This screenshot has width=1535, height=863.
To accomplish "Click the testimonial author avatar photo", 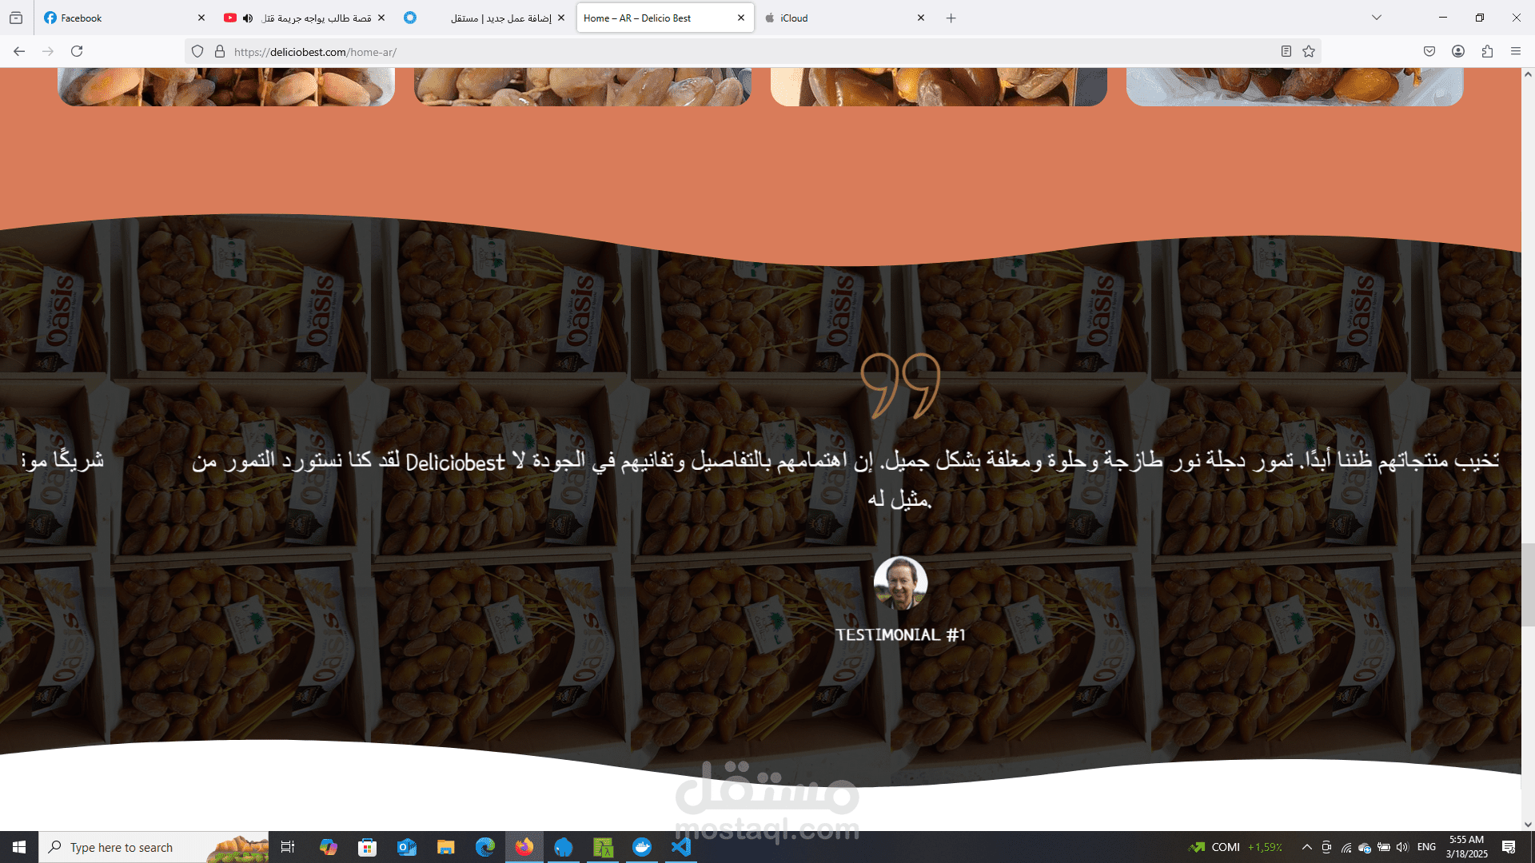I will [x=900, y=583].
